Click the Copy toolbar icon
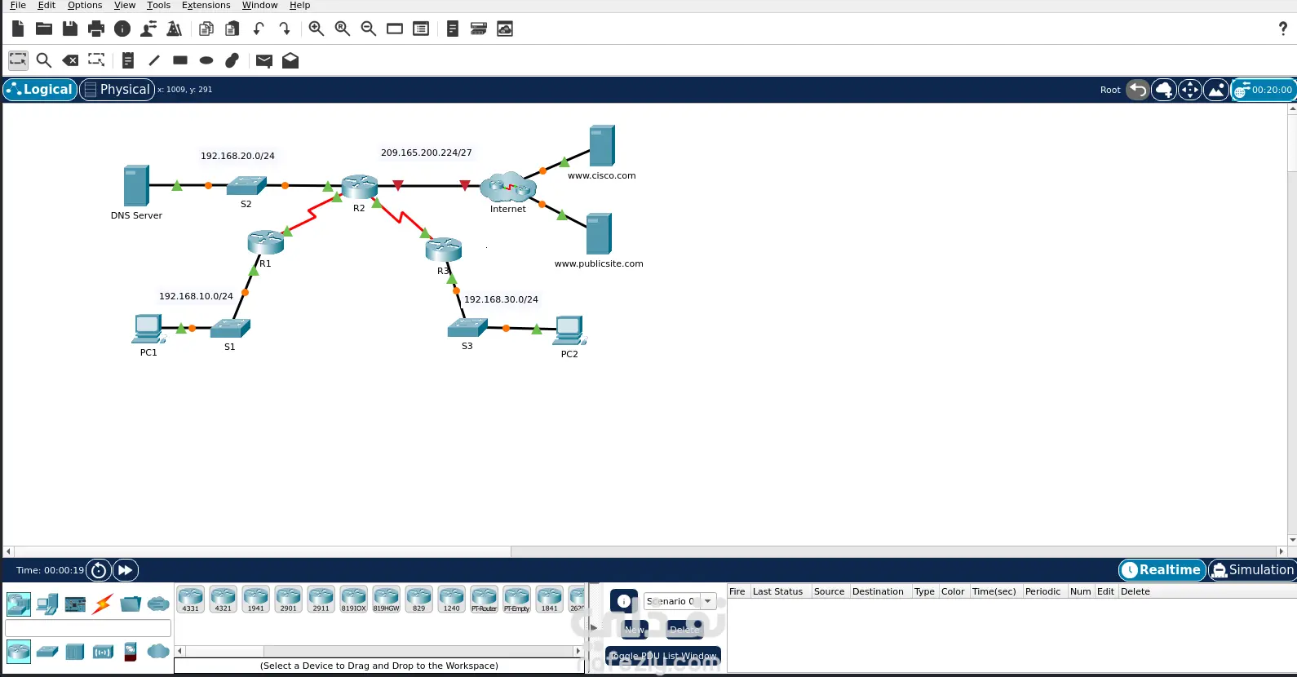This screenshot has width=1297, height=677. 206,29
